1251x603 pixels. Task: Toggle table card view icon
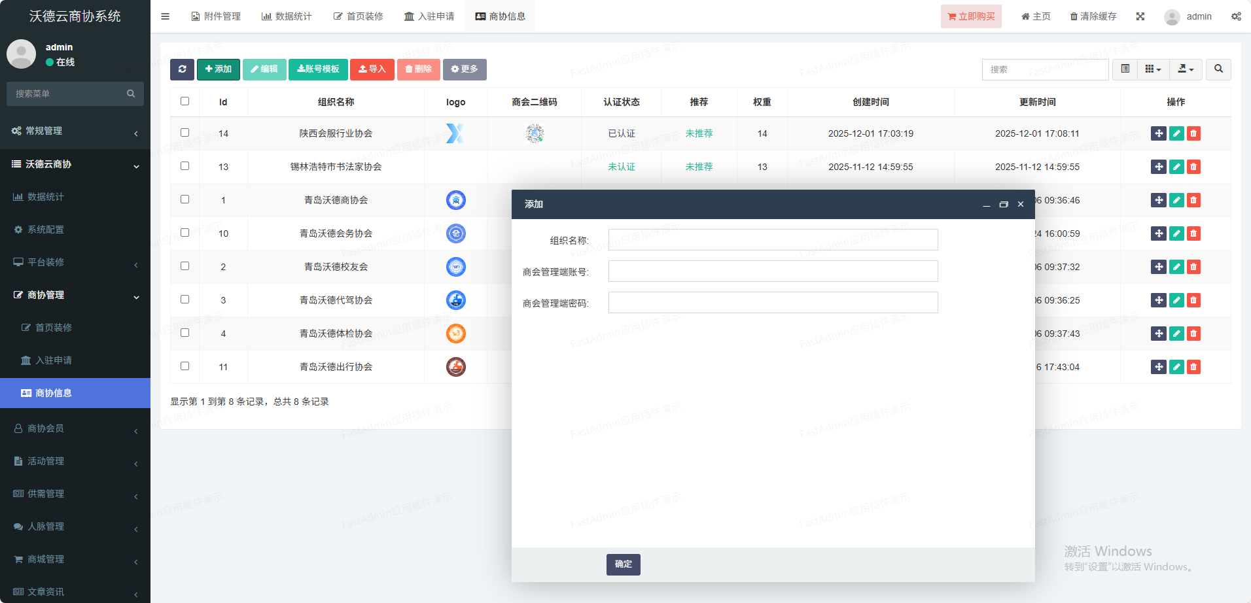[1125, 69]
